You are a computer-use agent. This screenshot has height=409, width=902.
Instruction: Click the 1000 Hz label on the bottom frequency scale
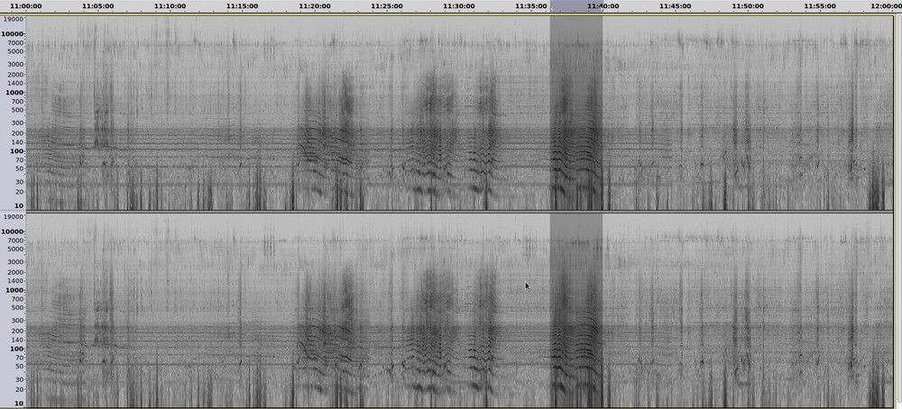click(x=14, y=291)
